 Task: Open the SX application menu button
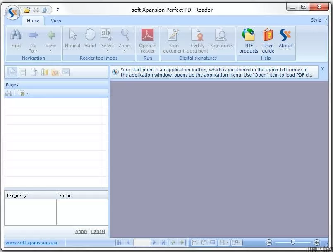[x=12, y=13]
